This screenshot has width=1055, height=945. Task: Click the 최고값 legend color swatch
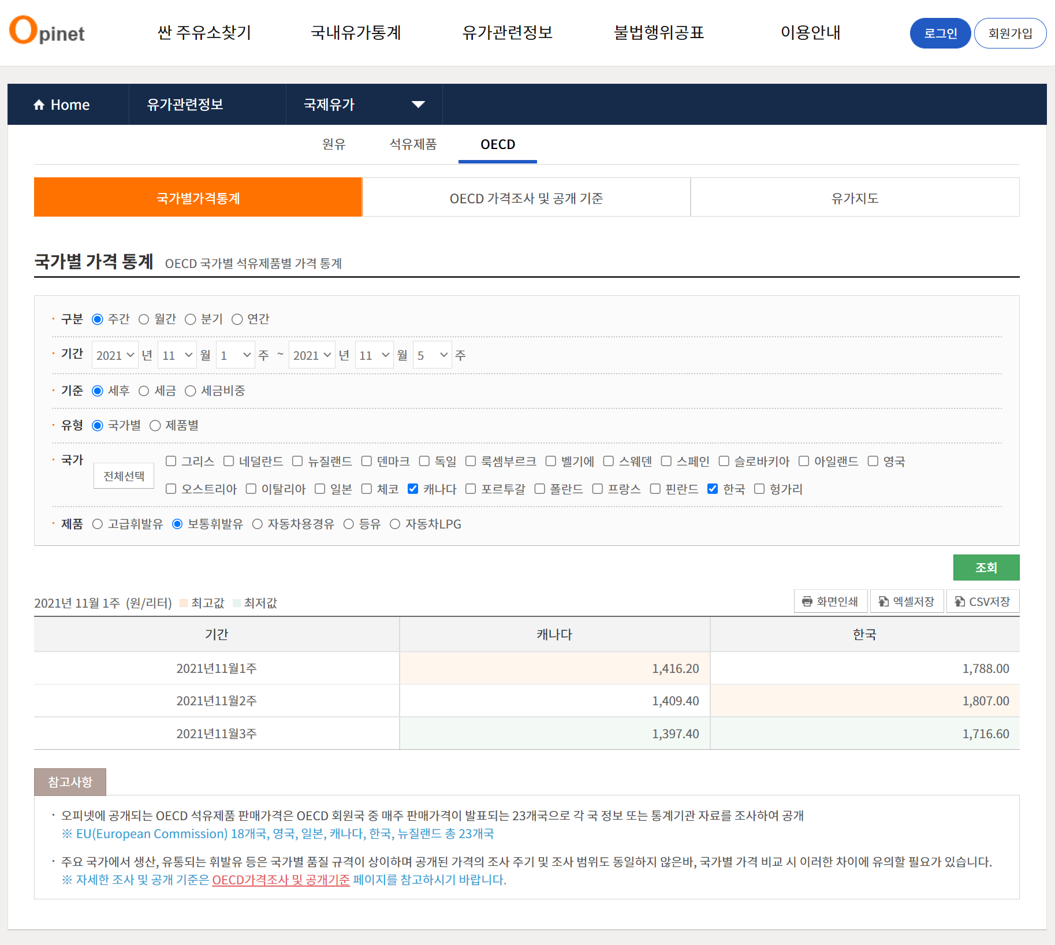[184, 603]
